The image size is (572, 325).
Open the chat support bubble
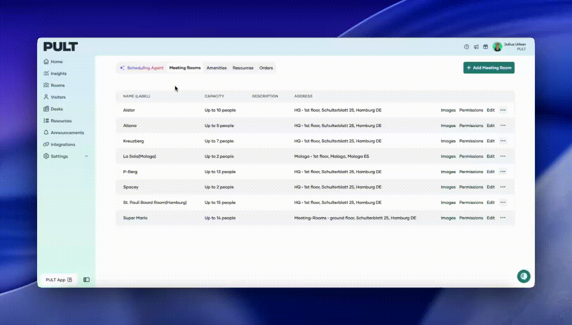pos(524,276)
